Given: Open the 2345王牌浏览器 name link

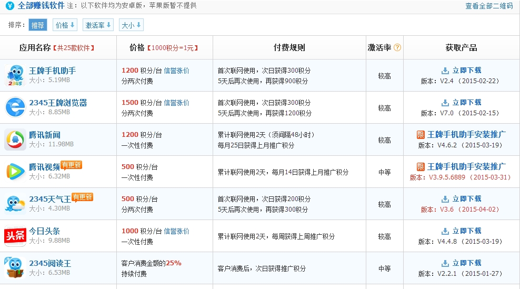Looking at the screenshot, I should [58, 103].
